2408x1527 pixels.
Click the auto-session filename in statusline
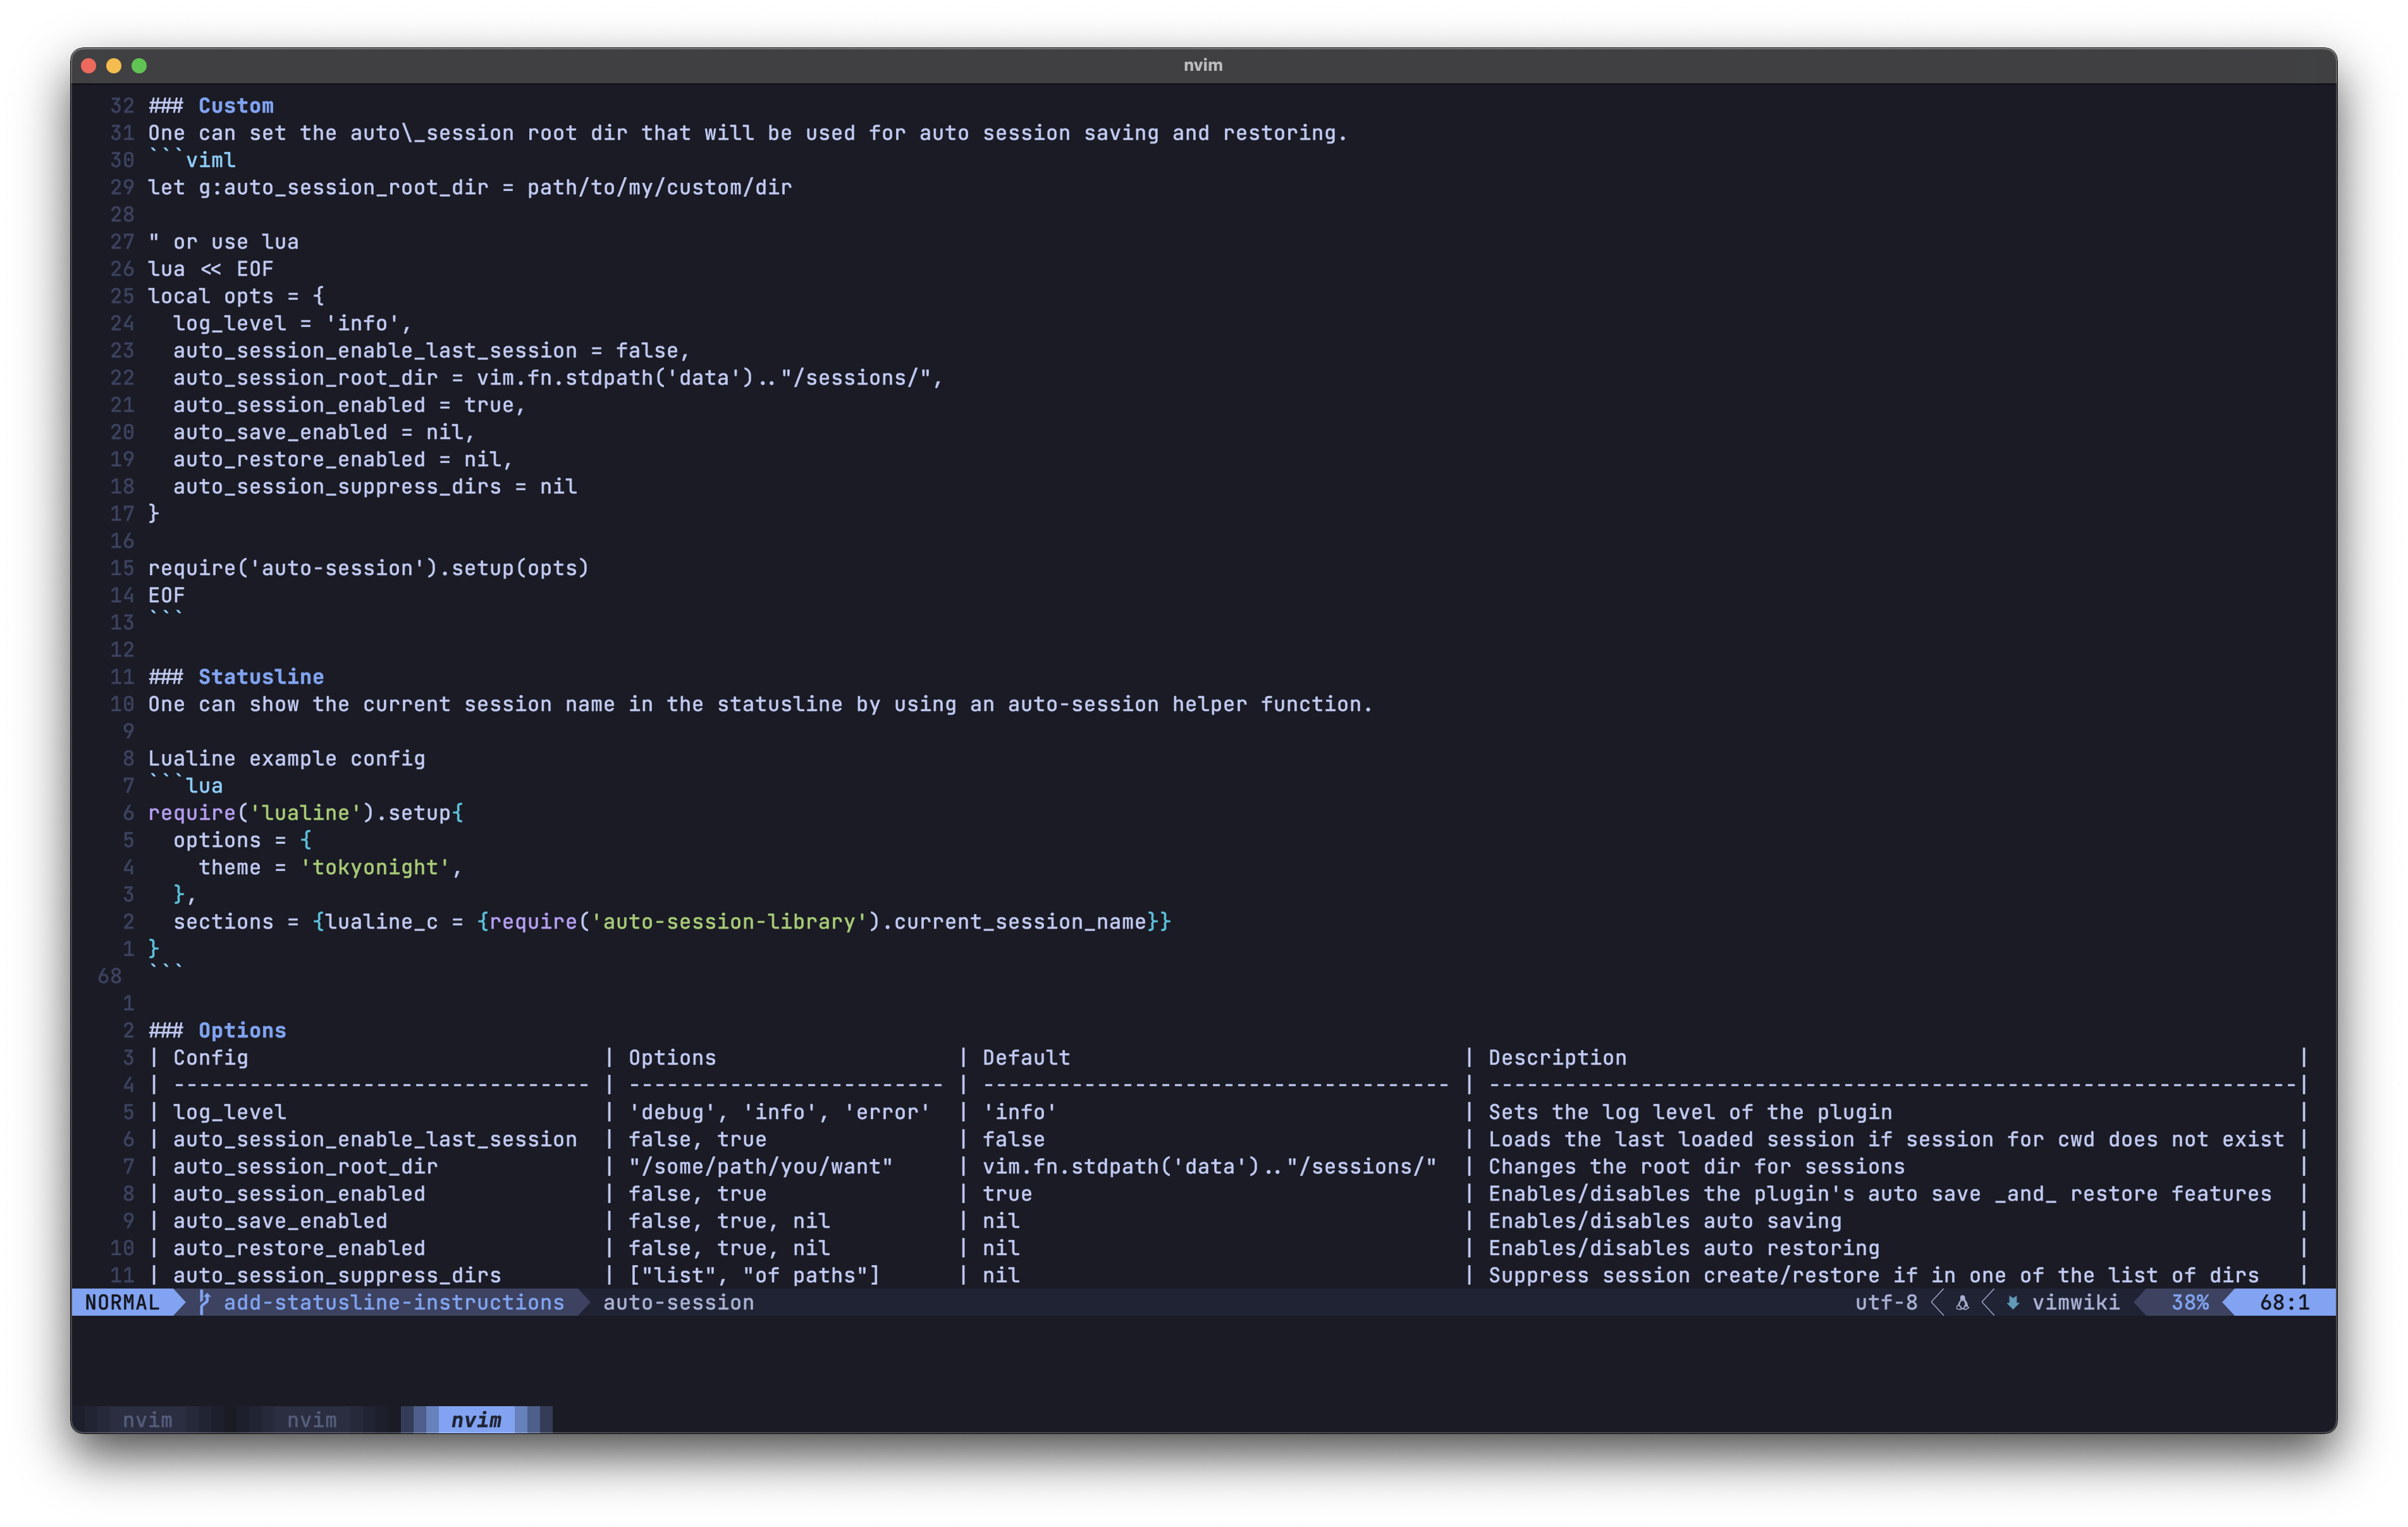point(678,1302)
